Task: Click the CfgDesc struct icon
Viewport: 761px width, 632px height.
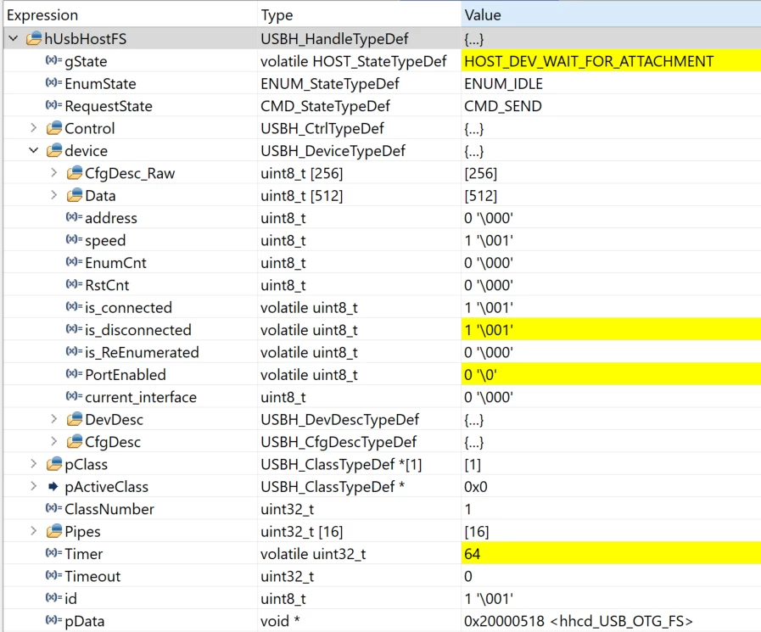Action: (75, 441)
